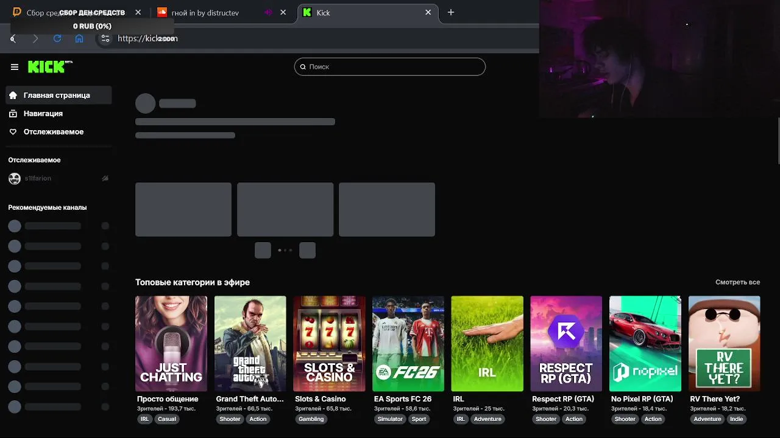Screen dimensions: 780x438
Task: Click the heart icon beside Отслеживаемое
Action: [13, 132]
